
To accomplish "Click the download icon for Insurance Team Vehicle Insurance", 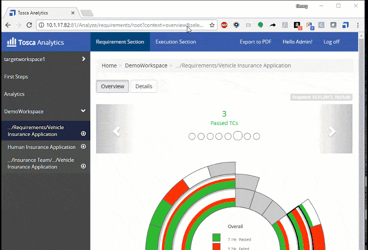I will (x=83, y=166).
